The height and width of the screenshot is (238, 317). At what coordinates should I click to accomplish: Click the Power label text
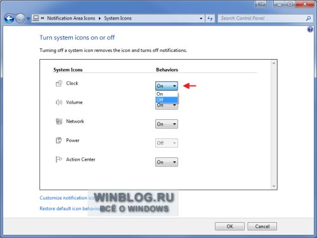tap(73, 140)
